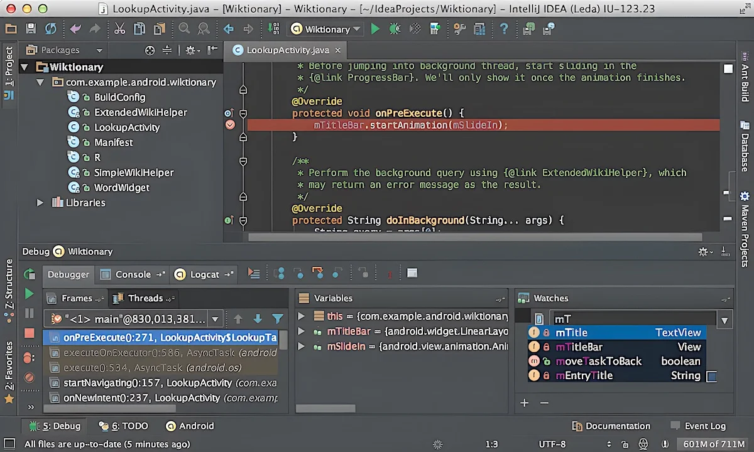Start debugging with green bug icon
This screenshot has height=452, width=754.
click(395, 29)
